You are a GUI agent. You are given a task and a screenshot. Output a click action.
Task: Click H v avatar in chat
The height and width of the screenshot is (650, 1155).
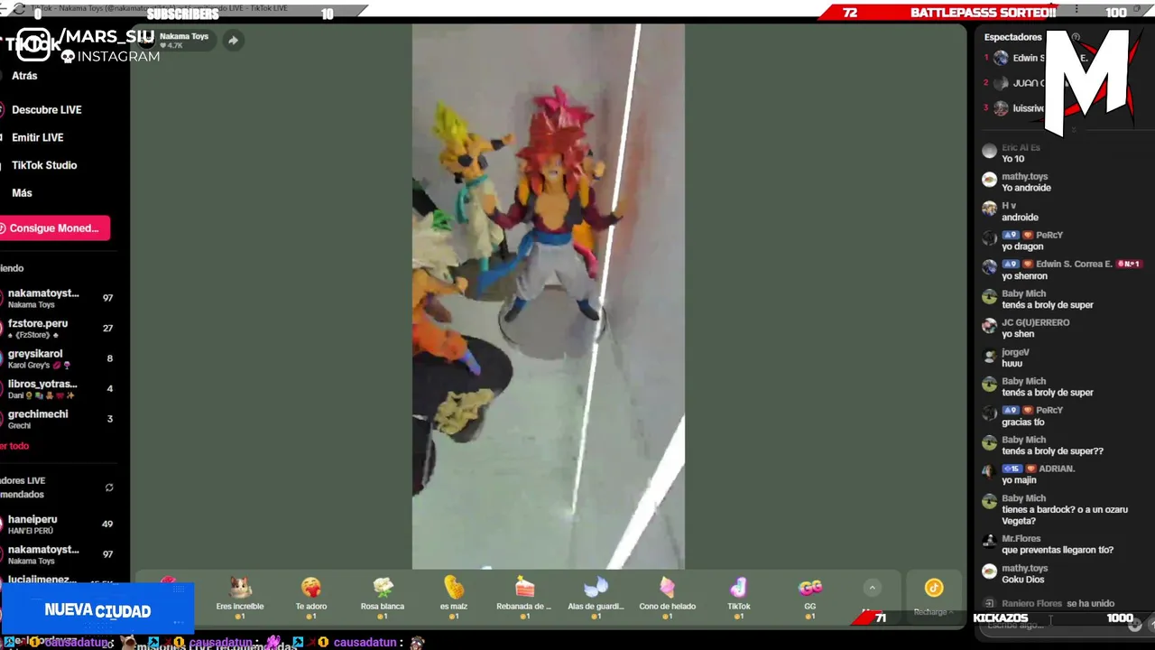(989, 209)
